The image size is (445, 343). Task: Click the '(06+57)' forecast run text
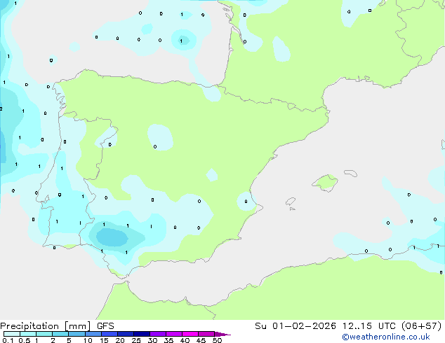click(422, 326)
